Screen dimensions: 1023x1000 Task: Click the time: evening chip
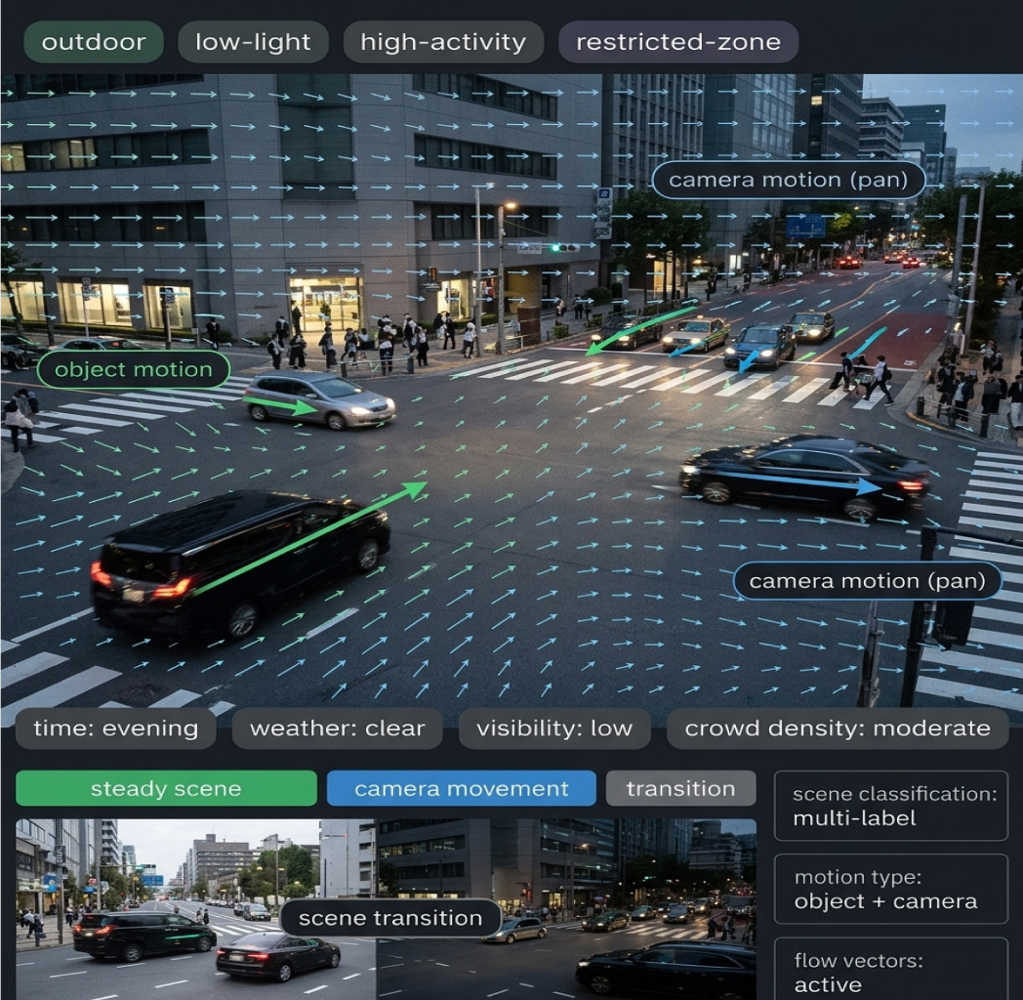(115, 729)
